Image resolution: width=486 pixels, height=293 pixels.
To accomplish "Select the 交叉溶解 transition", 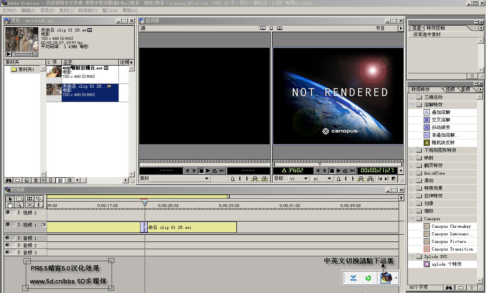I will 441,120.
